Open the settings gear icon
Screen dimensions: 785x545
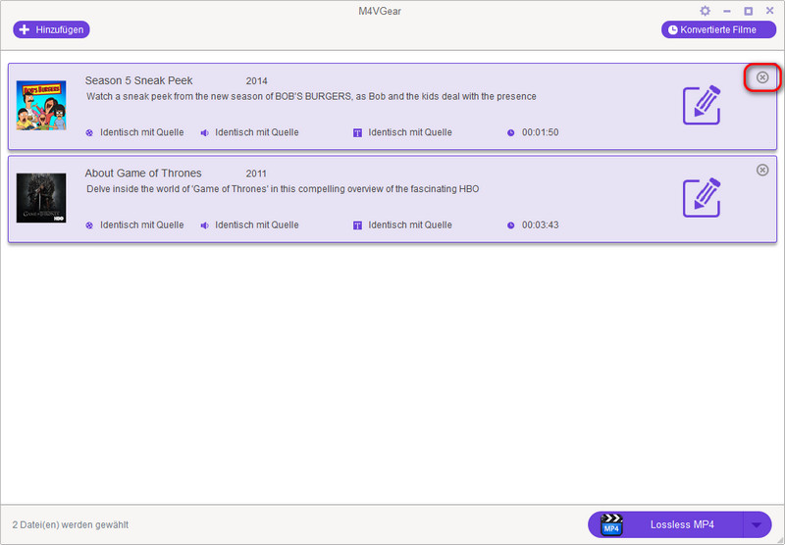point(705,11)
